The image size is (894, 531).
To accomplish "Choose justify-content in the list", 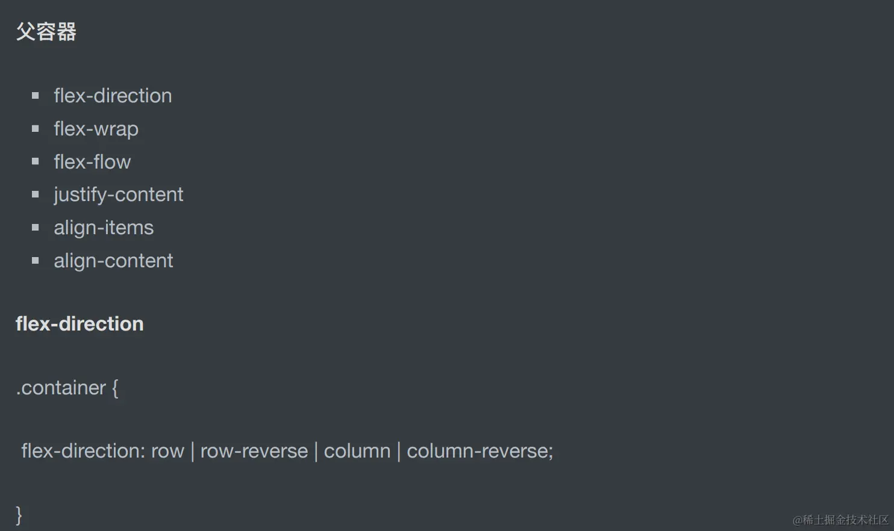I will click(118, 194).
